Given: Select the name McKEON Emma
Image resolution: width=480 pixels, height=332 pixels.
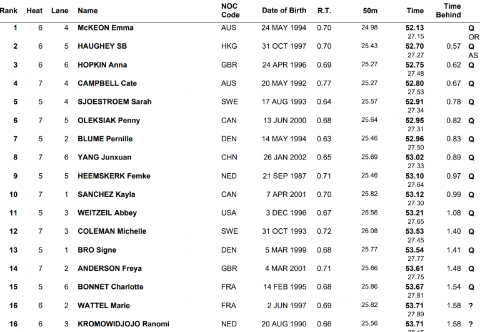Looking at the screenshot, I should click(105, 28).
